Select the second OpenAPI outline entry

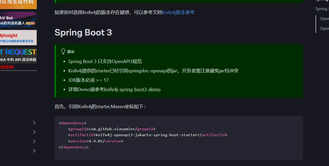pos(324,28)
